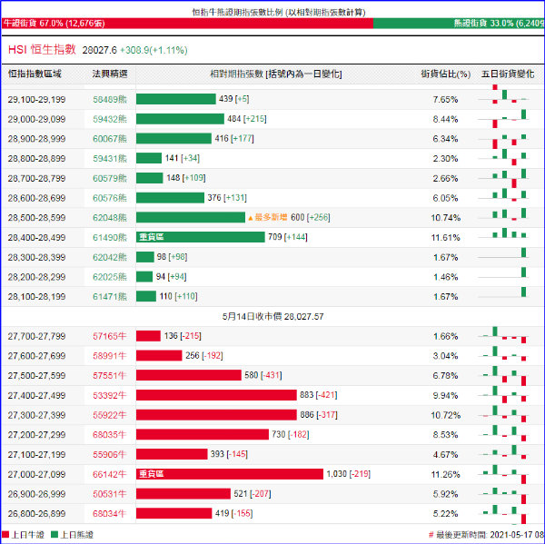Click the HSI 恒生指數 title
Viewport: 545px width, 544px height.
42,49
